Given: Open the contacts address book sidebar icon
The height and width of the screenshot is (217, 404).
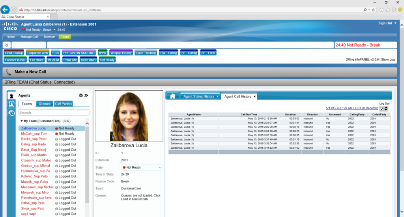Looking at the screenshot, I should tap(11, 104).
